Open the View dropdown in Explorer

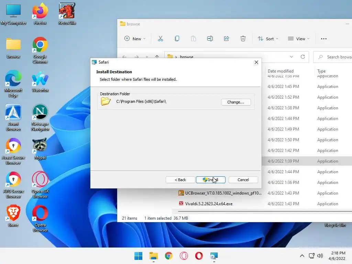299,38
